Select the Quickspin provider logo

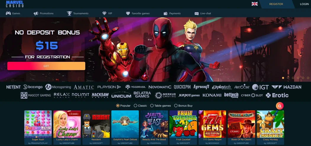[182, 87]
